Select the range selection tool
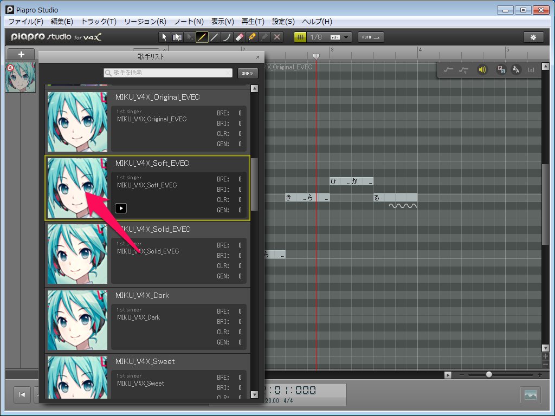Image resolution: width=555 pixels, height=416 pixels. (x=177, y=37)
